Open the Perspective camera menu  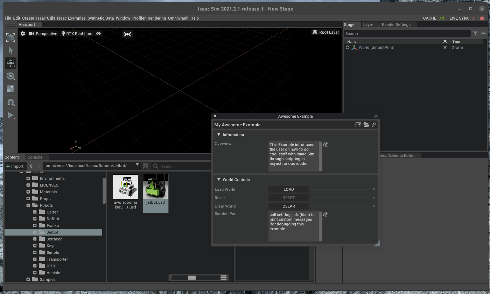pyautogui.click(x=43, y=34)
